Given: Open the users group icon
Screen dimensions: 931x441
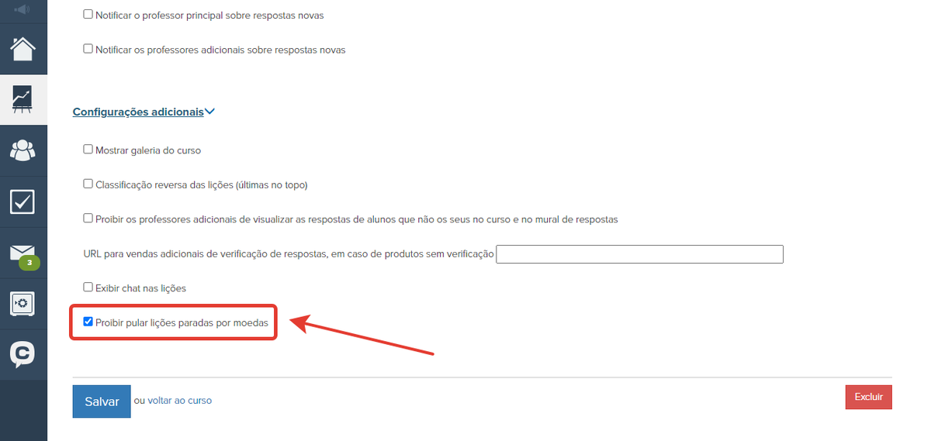Looking at the screenshot, I should [22, 150].
